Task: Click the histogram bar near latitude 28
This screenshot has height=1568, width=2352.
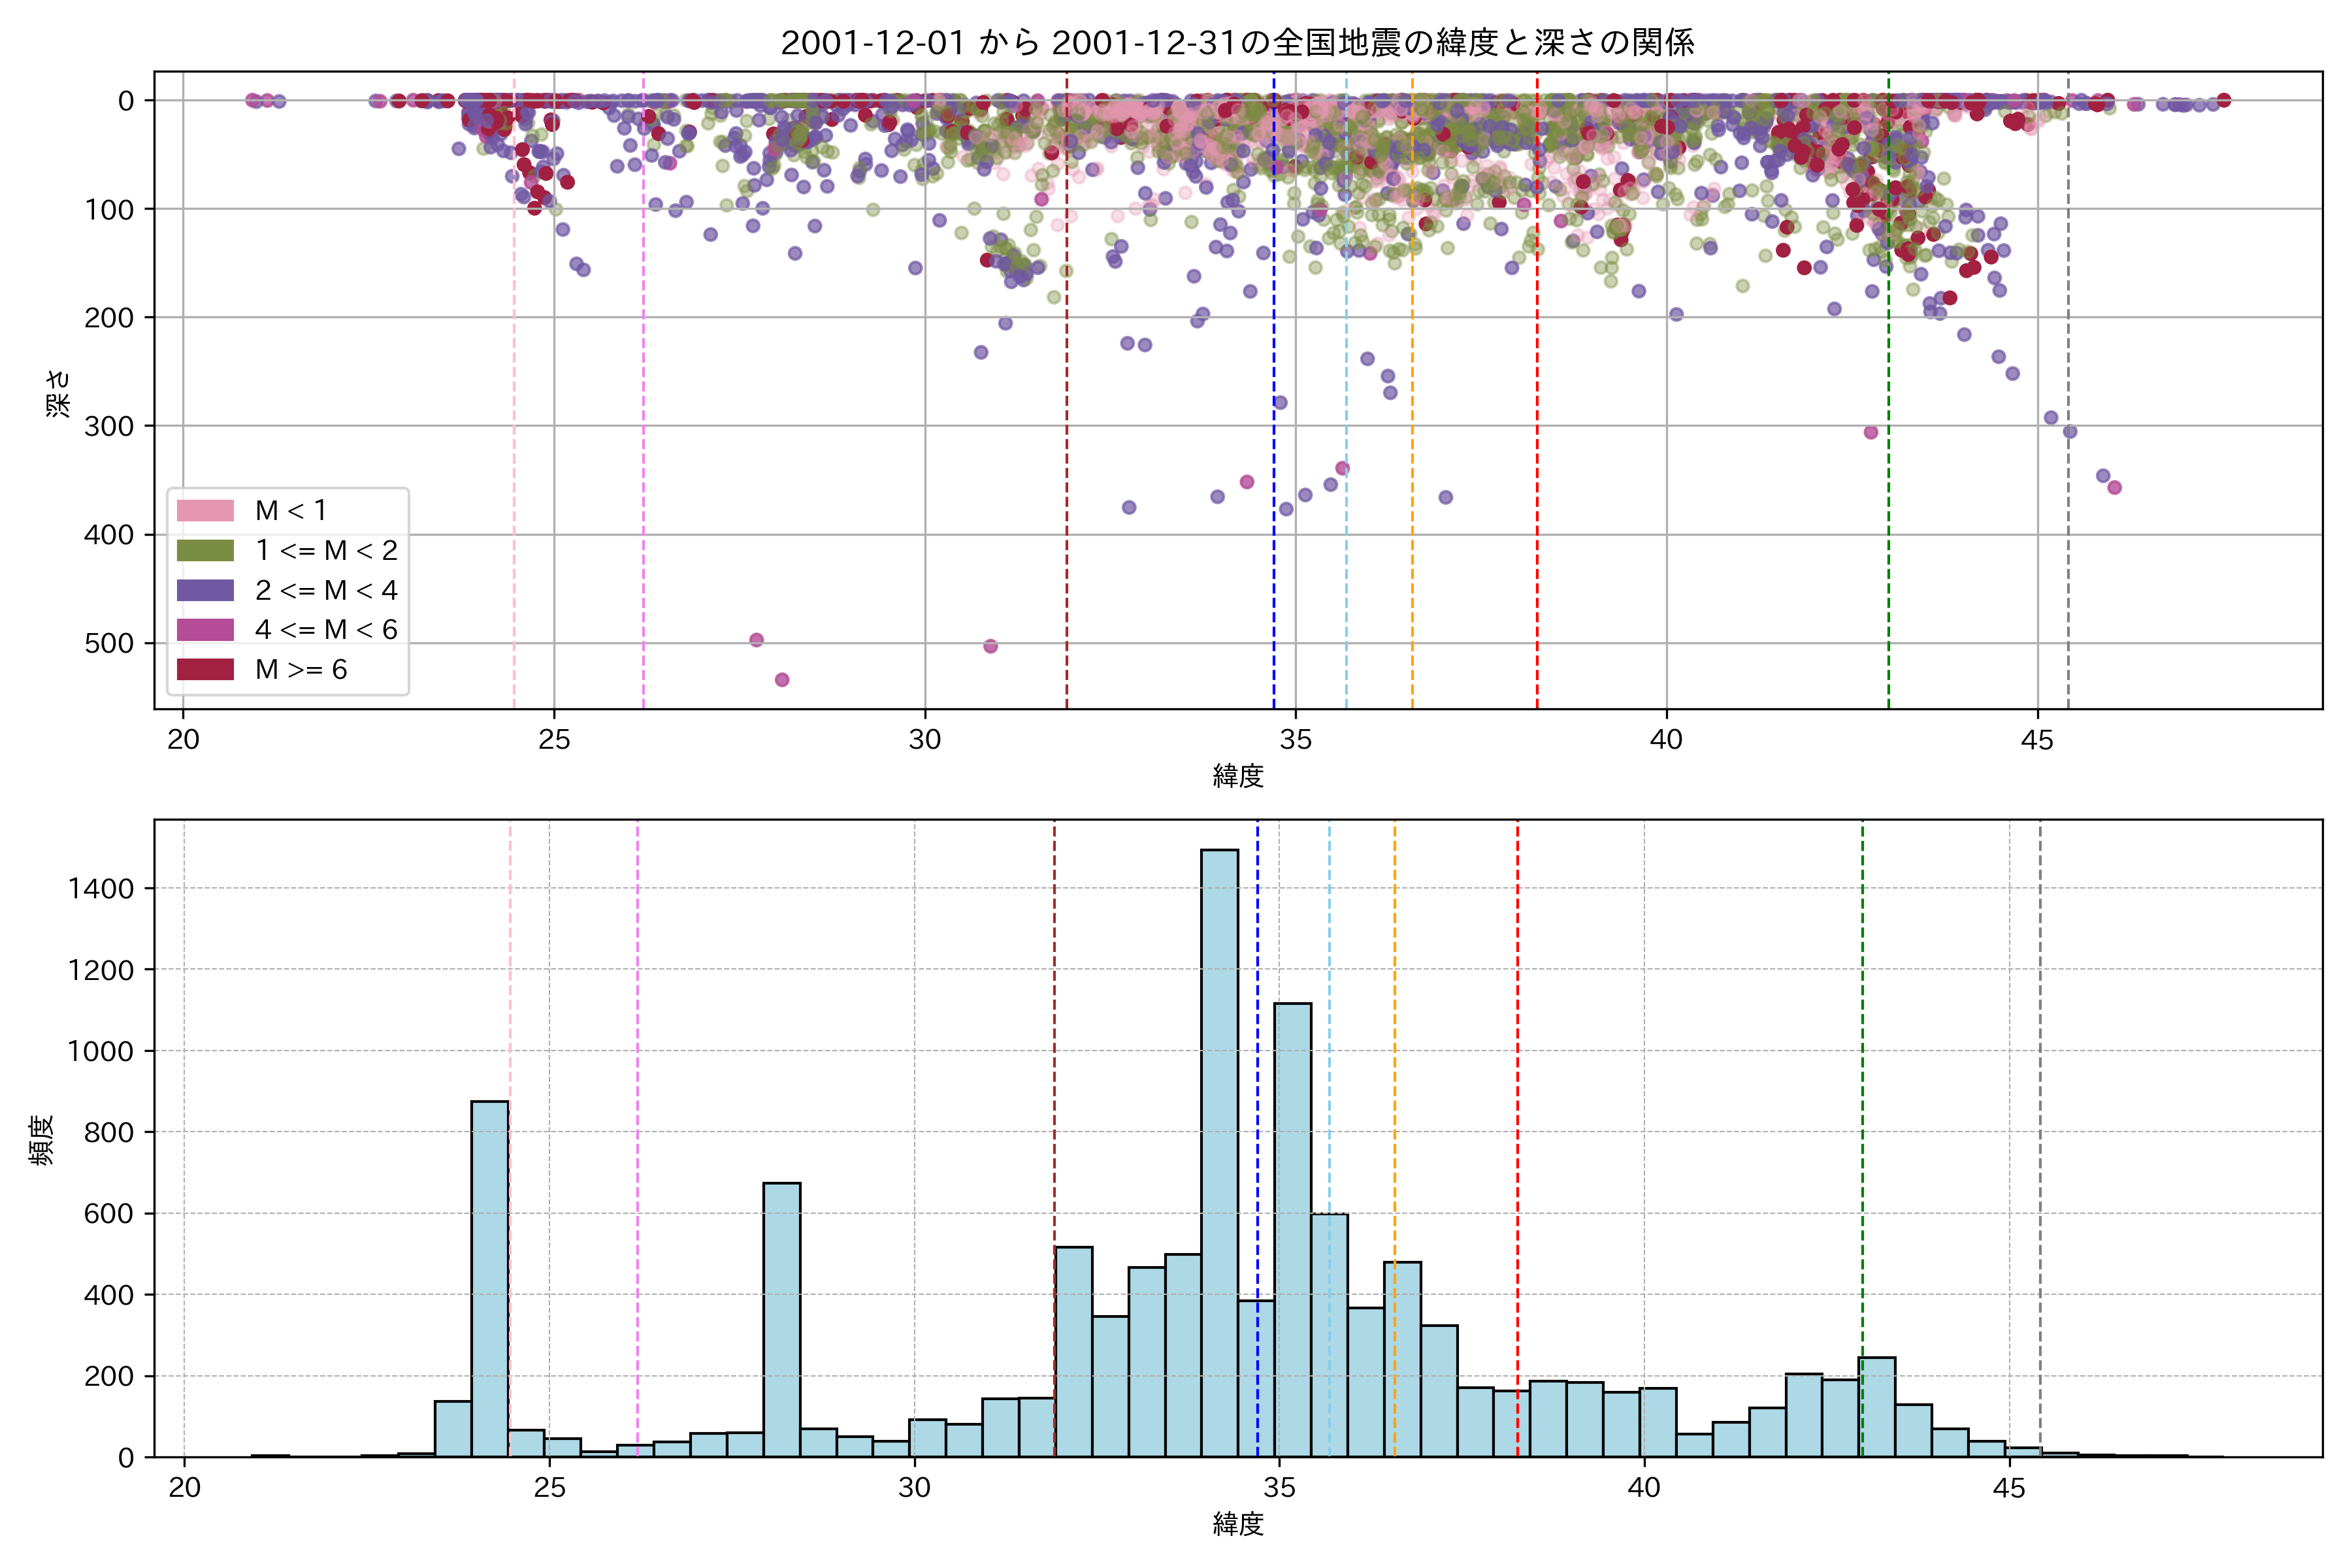Action: pyautogui.click(x=781, y=1320)
